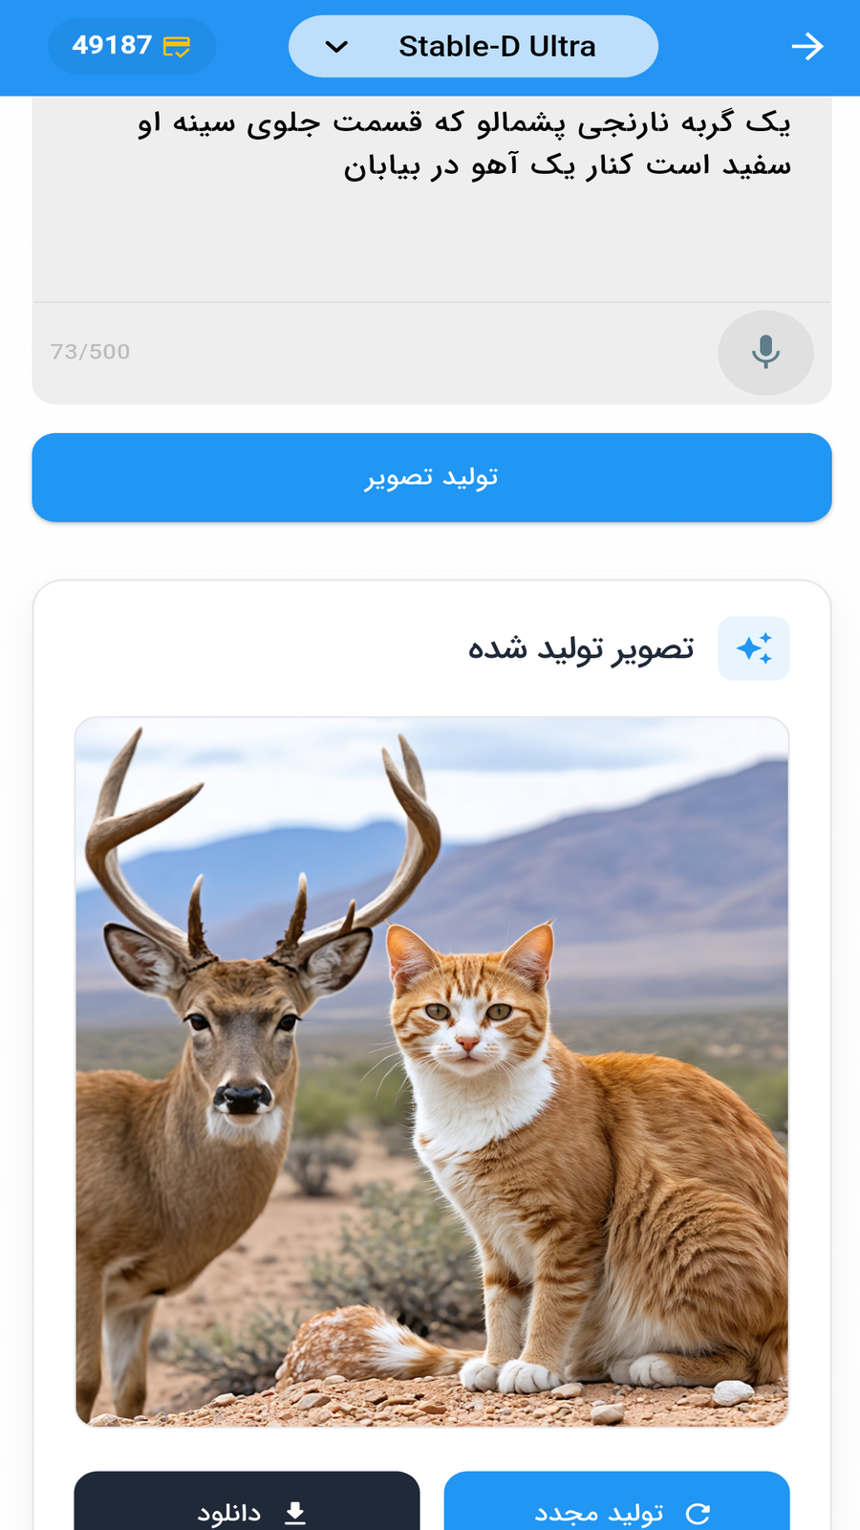Click the yellow credit card icon
860x1530 pixels.
tap(177, 46)
